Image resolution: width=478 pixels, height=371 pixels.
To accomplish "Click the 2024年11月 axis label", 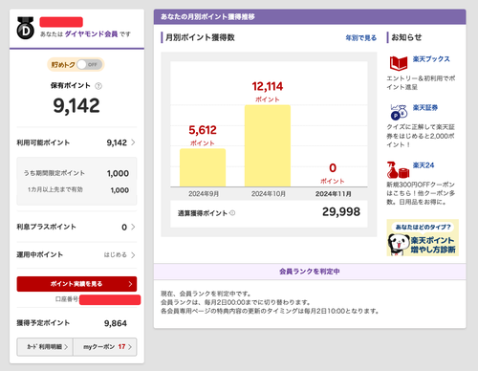I will [334, 194].
